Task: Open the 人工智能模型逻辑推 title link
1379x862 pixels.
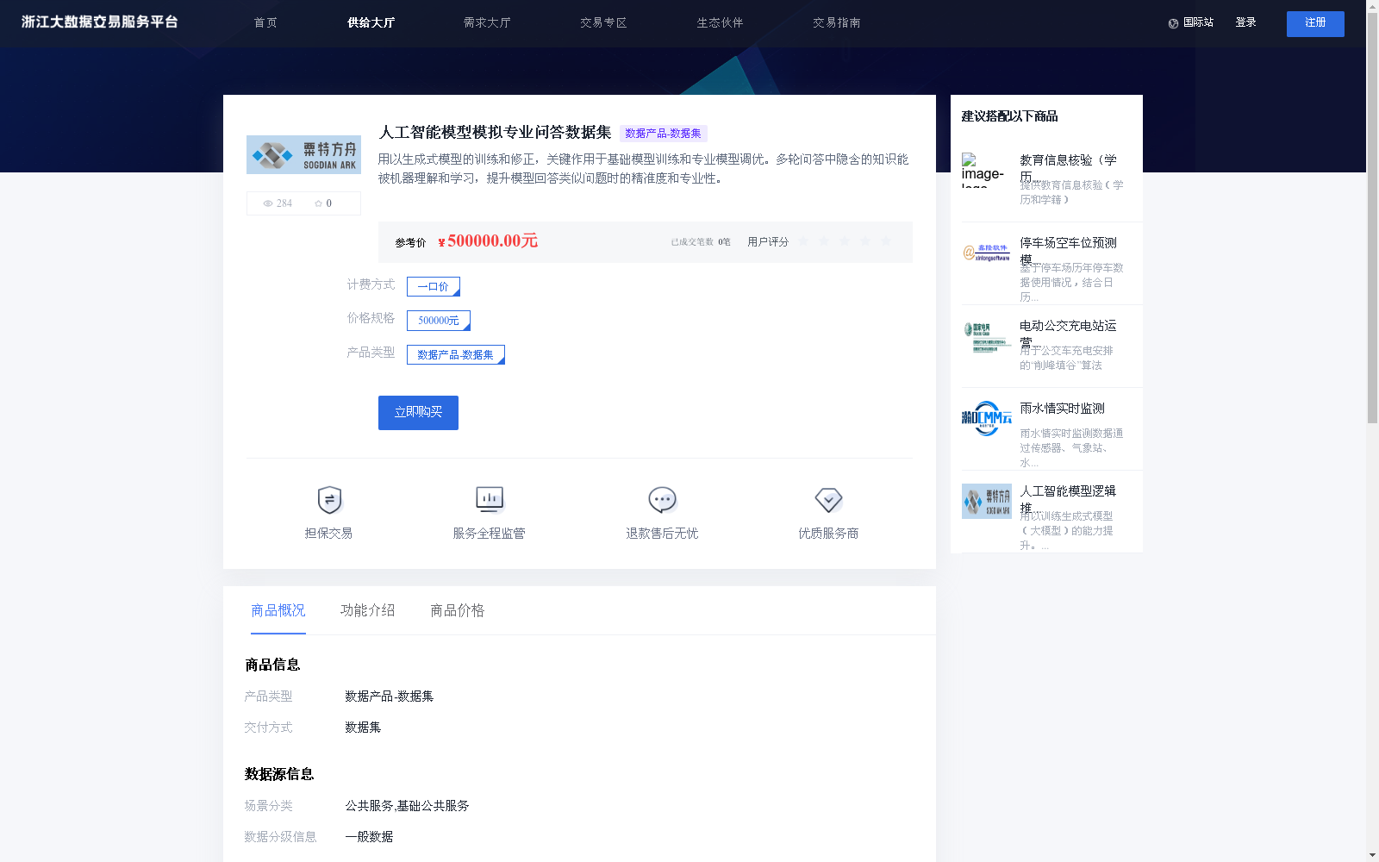Action: click(1069, 498)
